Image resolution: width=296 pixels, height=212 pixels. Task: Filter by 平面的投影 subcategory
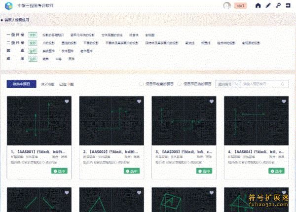point(91,43)
